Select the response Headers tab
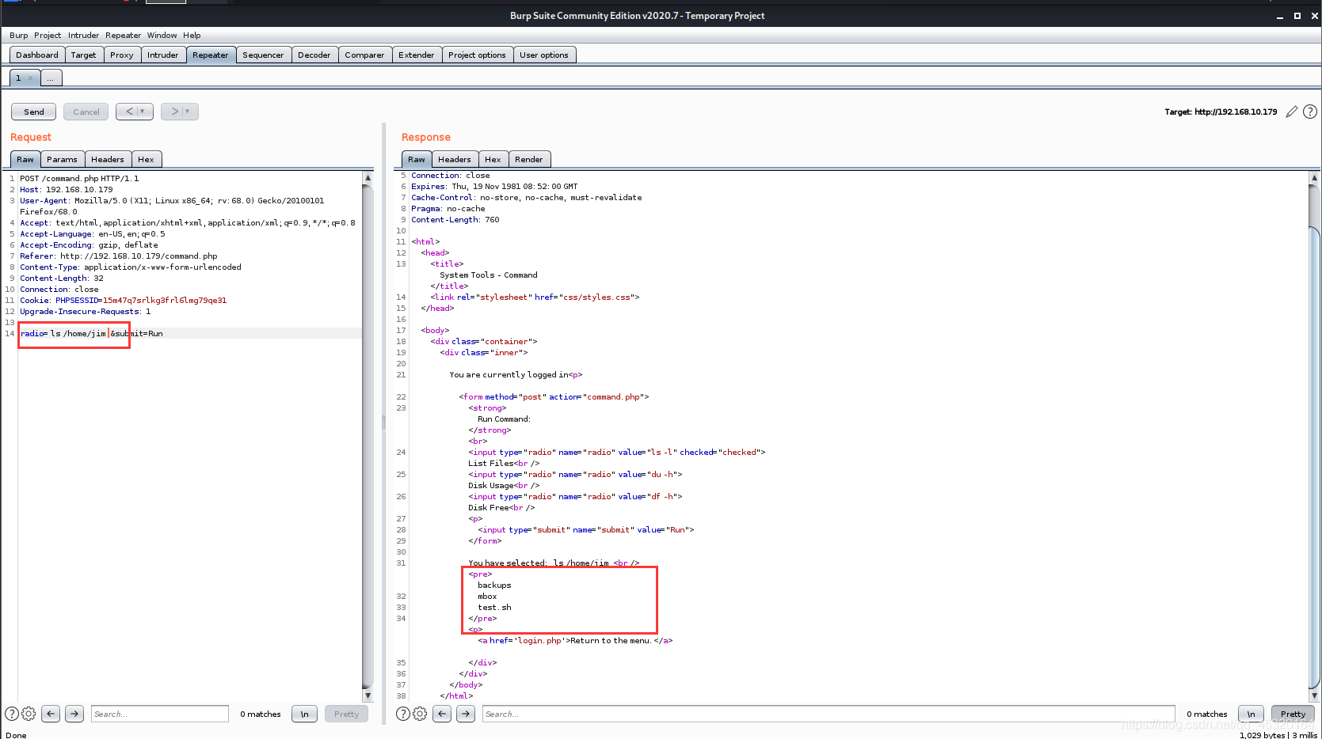Screen dimensions: 1322x739 [x=455, y=159]
